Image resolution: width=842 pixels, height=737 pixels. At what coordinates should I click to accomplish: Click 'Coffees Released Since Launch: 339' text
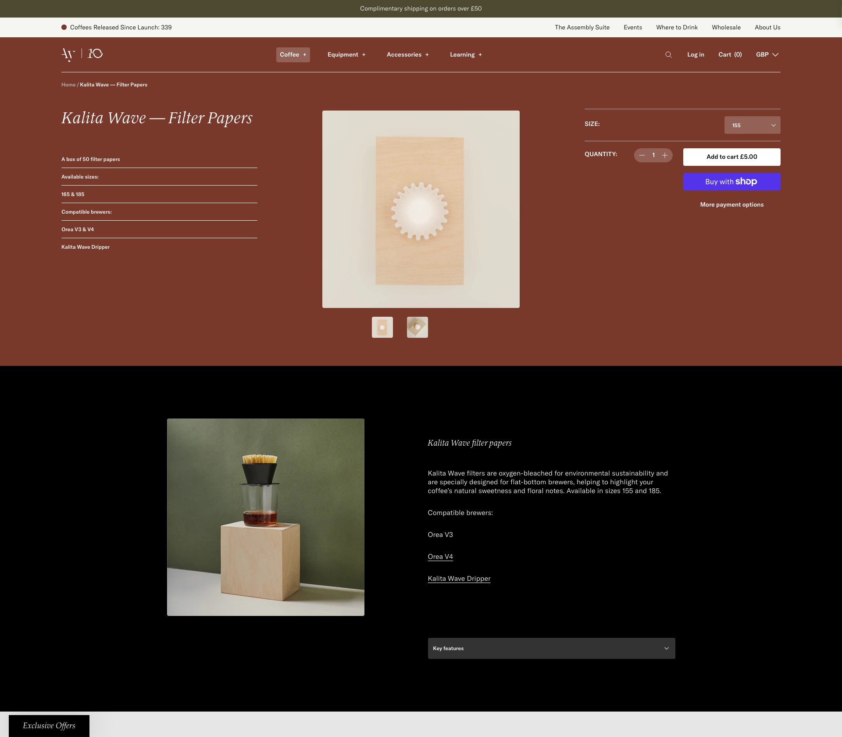pos(121,27)
